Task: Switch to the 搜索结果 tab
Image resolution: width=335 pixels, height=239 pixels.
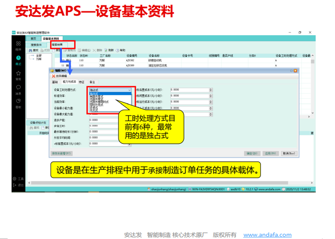Action: [57, 45]
